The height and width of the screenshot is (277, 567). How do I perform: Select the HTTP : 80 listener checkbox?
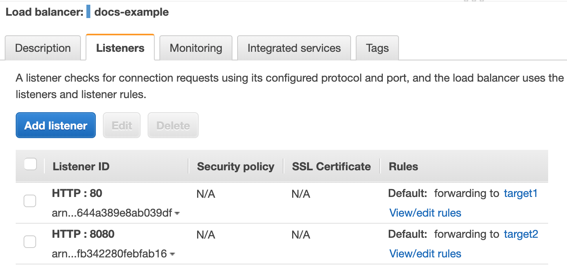click(30, 201)
